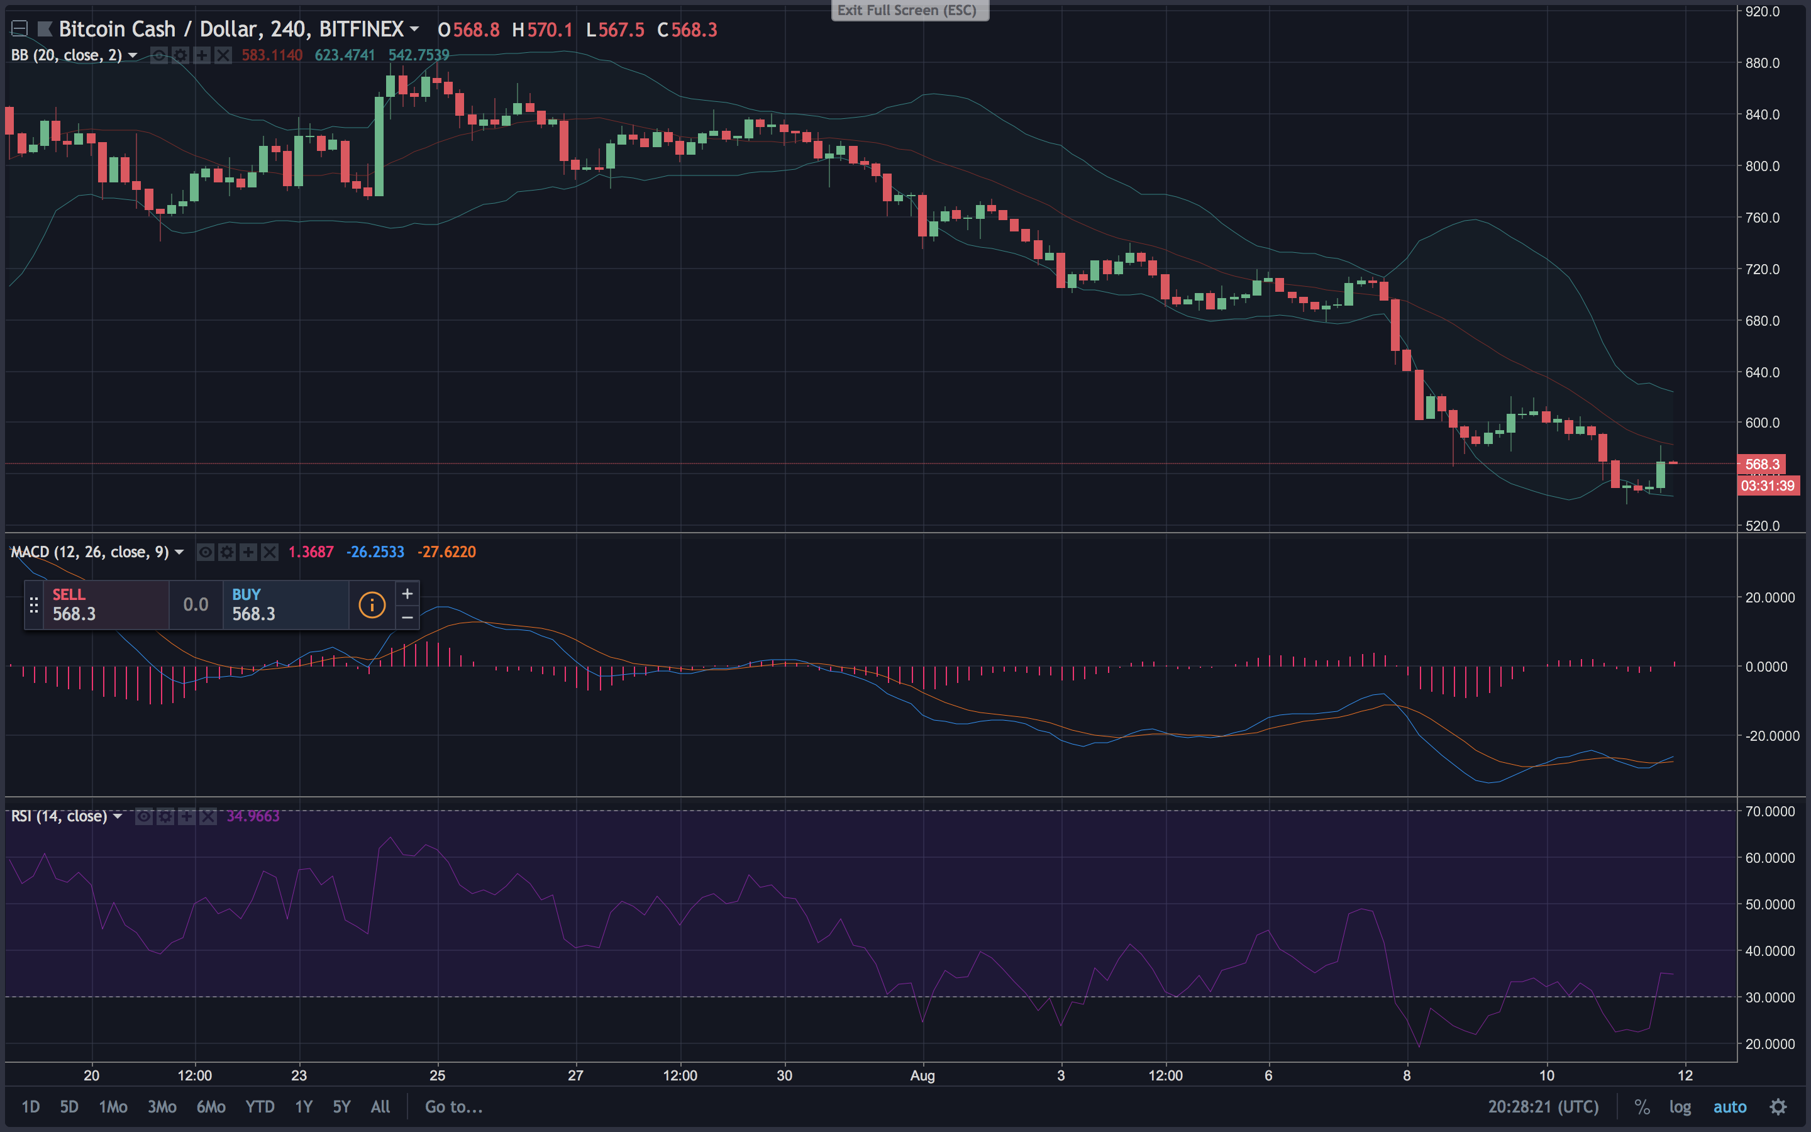
Task: Click the open price value O 568.8
Action: (468, 30)
